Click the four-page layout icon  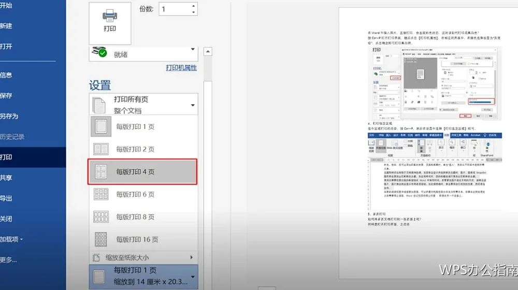click(x=101, y=172)
